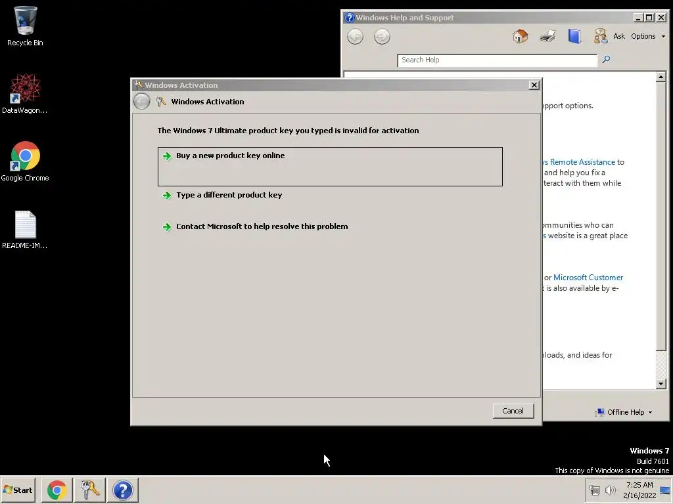Run search with magnifier icon in Help

click(606, 59)
